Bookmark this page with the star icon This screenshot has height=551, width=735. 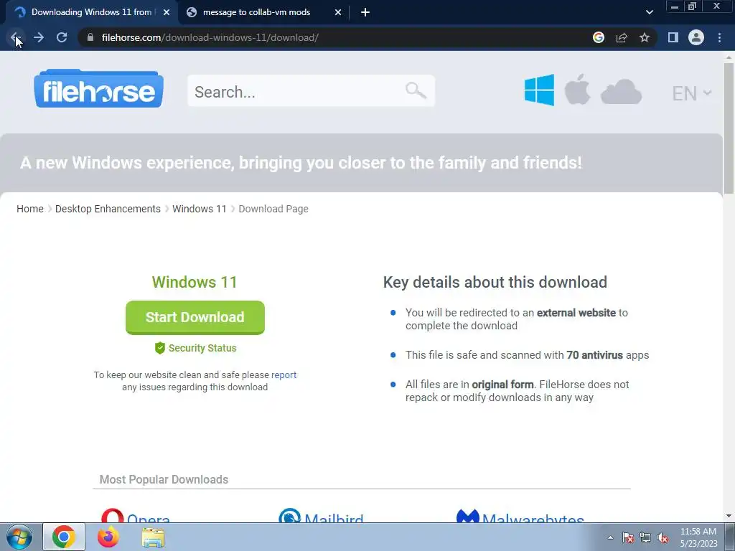[x=645, y=37]
